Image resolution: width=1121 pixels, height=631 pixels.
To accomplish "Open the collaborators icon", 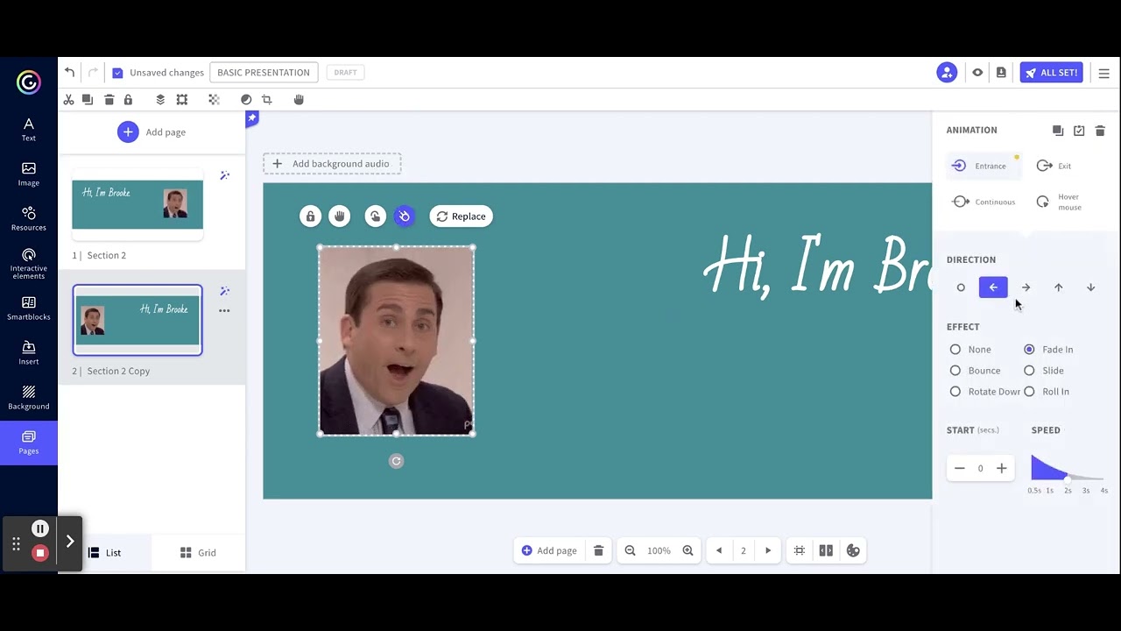I will point(947,73).
